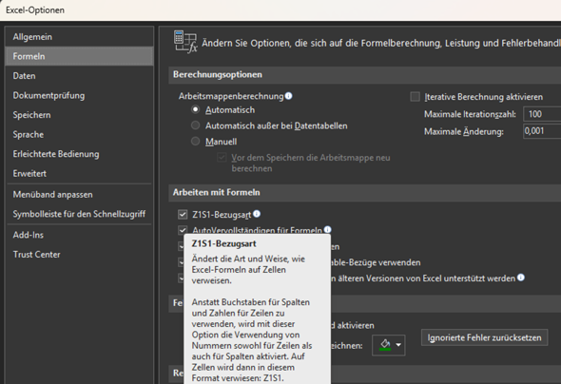Open the Trust Center category

[x=80, y=255]
